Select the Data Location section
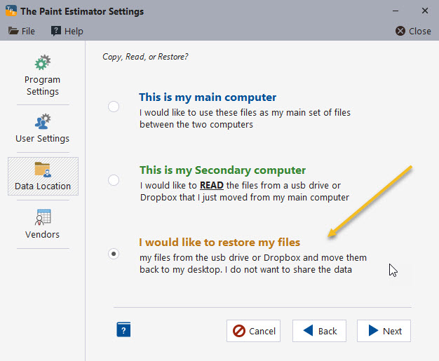Viewport: 439px width, 361px height. tap(43, 177)
